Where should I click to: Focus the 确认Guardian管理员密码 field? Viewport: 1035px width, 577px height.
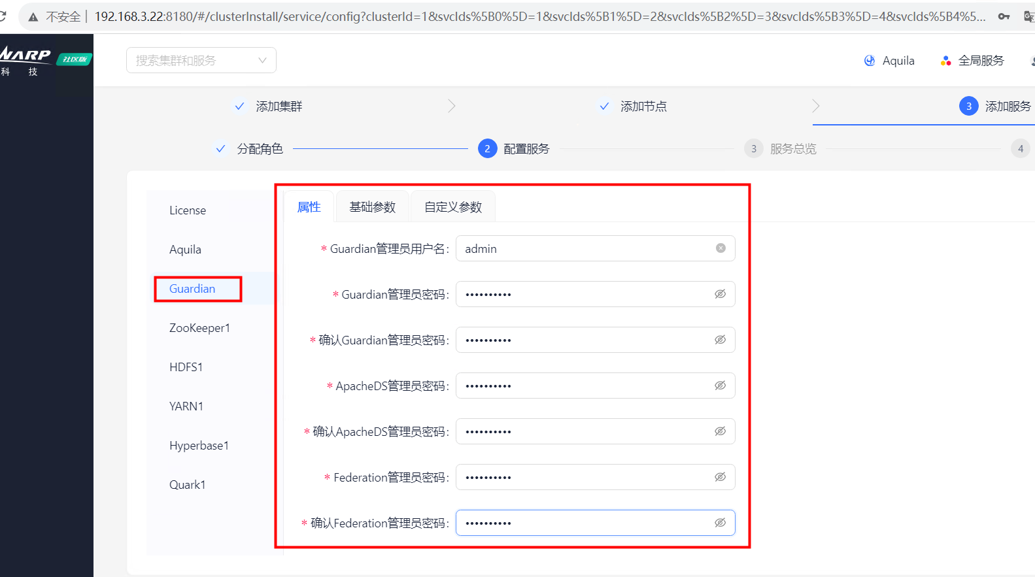point(596,340)
